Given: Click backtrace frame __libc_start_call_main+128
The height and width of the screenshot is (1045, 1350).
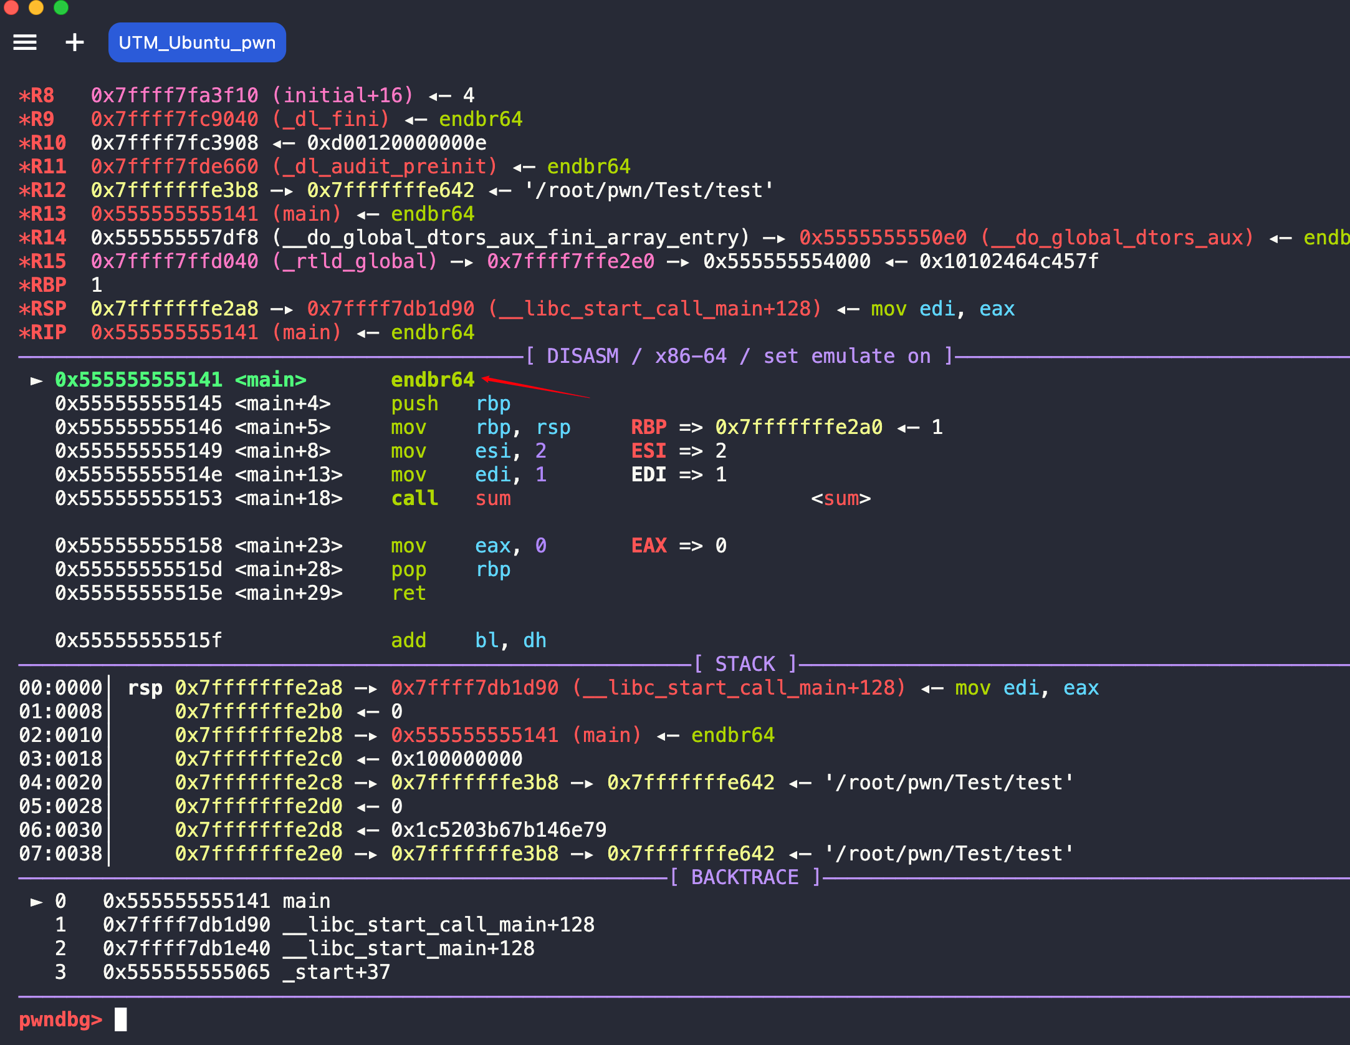Looking at the screenshot, I should 439,925.
